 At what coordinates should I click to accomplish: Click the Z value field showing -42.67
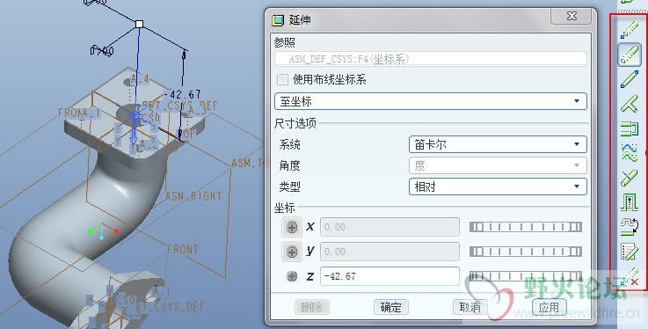pyautogui.click(x=390, y=276)
